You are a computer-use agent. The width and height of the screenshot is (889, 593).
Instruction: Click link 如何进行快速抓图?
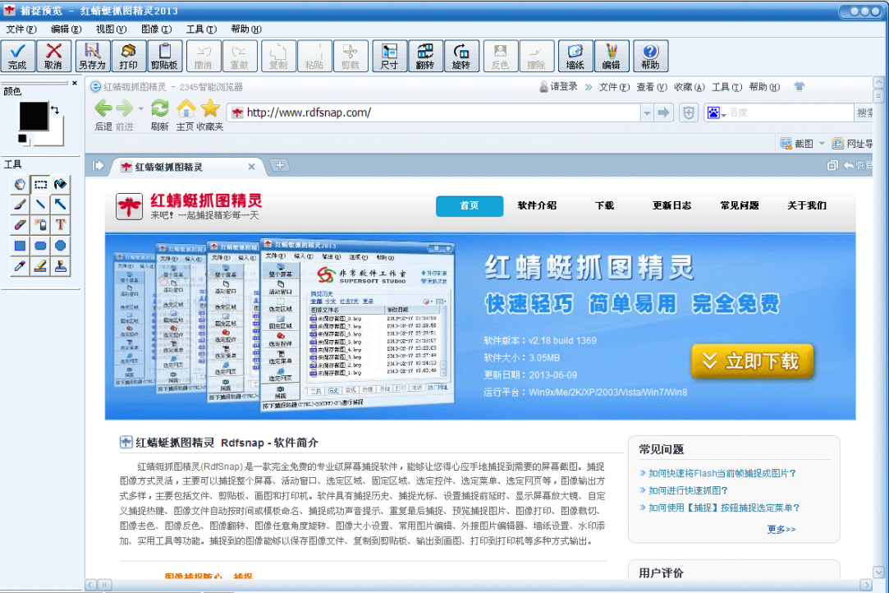(x=688, y=490)
